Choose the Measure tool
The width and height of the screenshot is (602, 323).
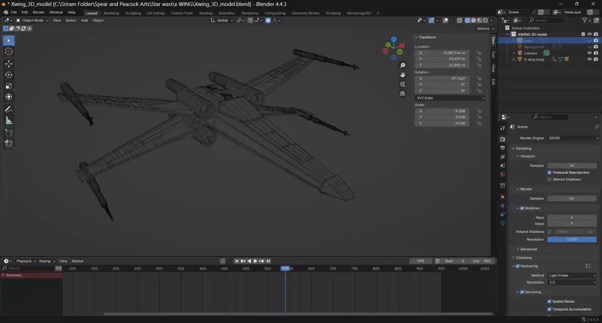click(9, 120)
